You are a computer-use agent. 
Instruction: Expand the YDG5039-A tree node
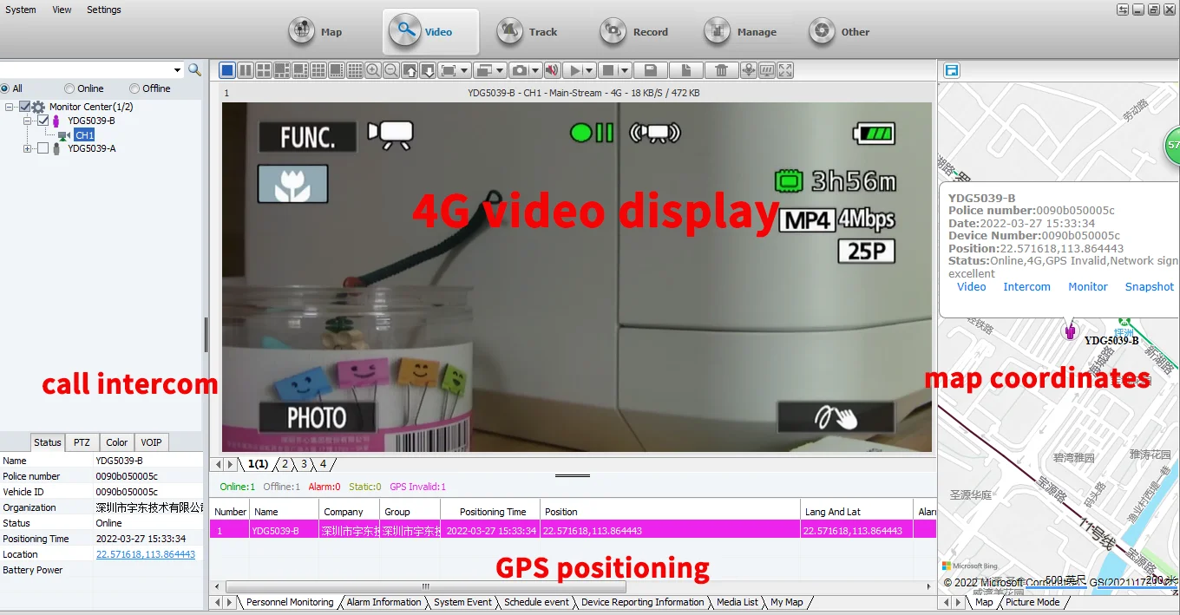pos(28,148)
